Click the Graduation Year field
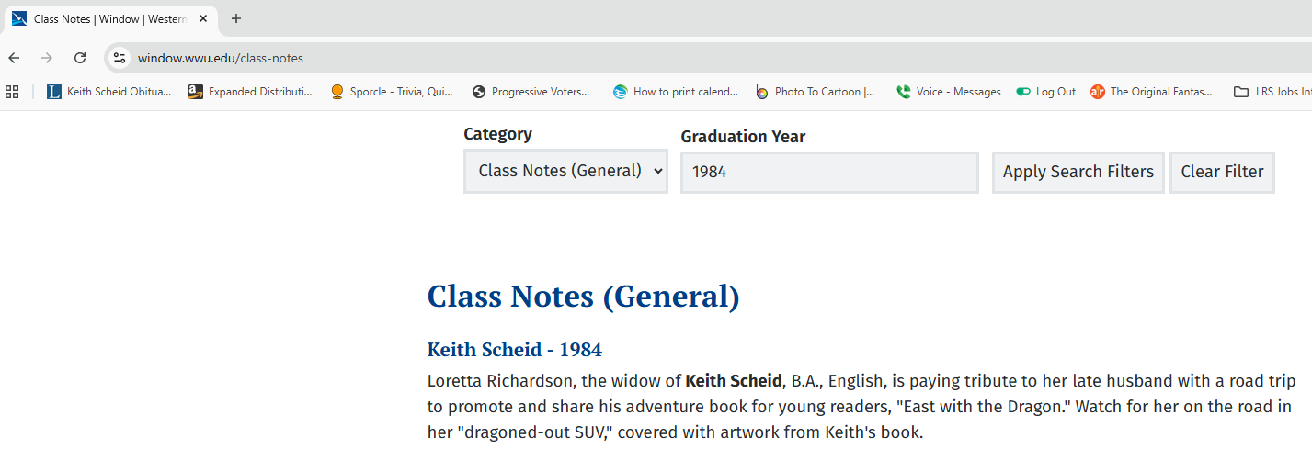The image size is (1312, 449). [828, 172]
